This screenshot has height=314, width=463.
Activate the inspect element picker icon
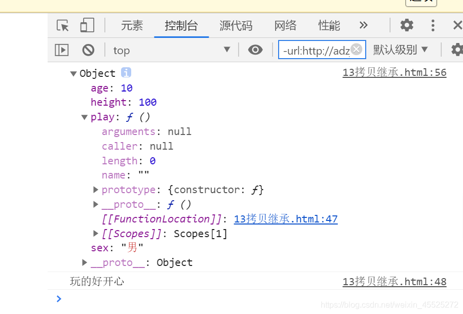[x=63, y=25]
